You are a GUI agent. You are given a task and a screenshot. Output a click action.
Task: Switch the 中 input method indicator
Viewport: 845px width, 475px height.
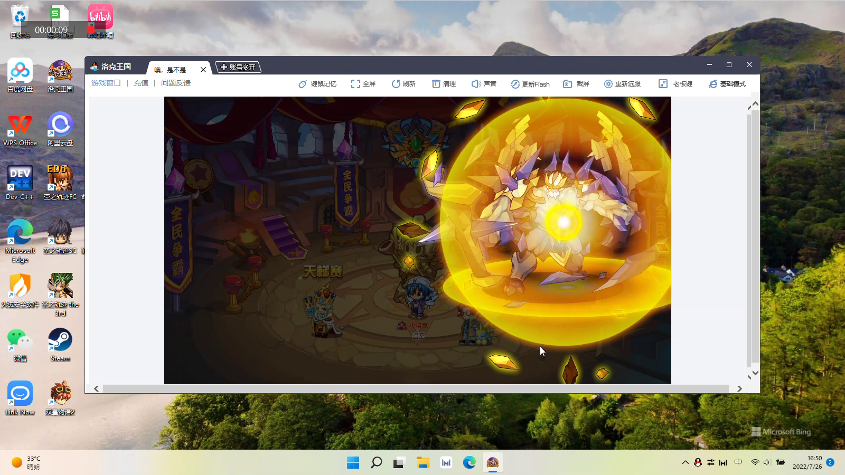coord(738,462)
